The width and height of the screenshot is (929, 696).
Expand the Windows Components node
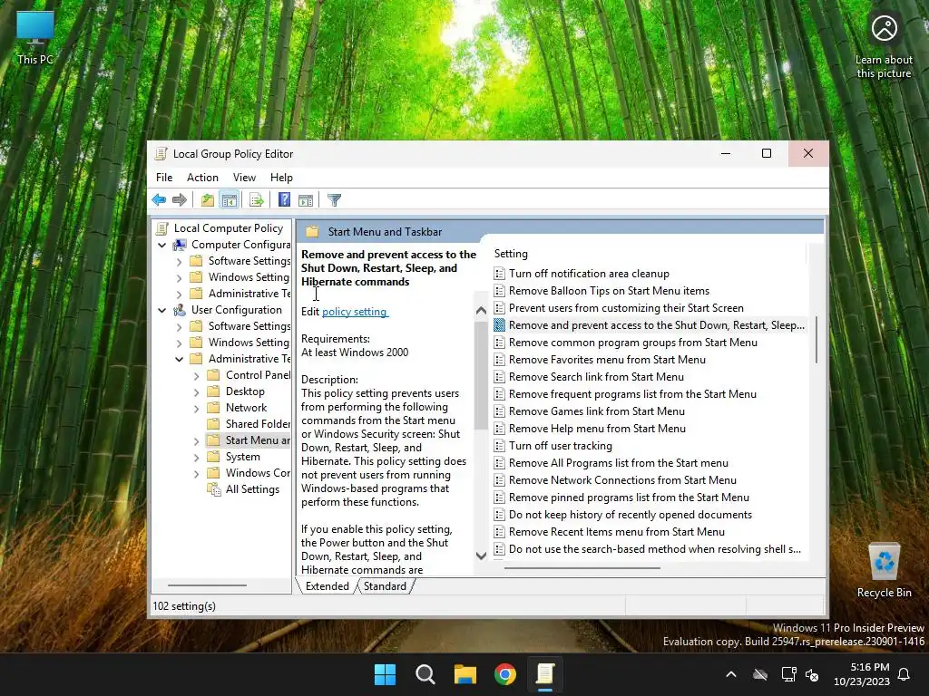pos(196,473)
